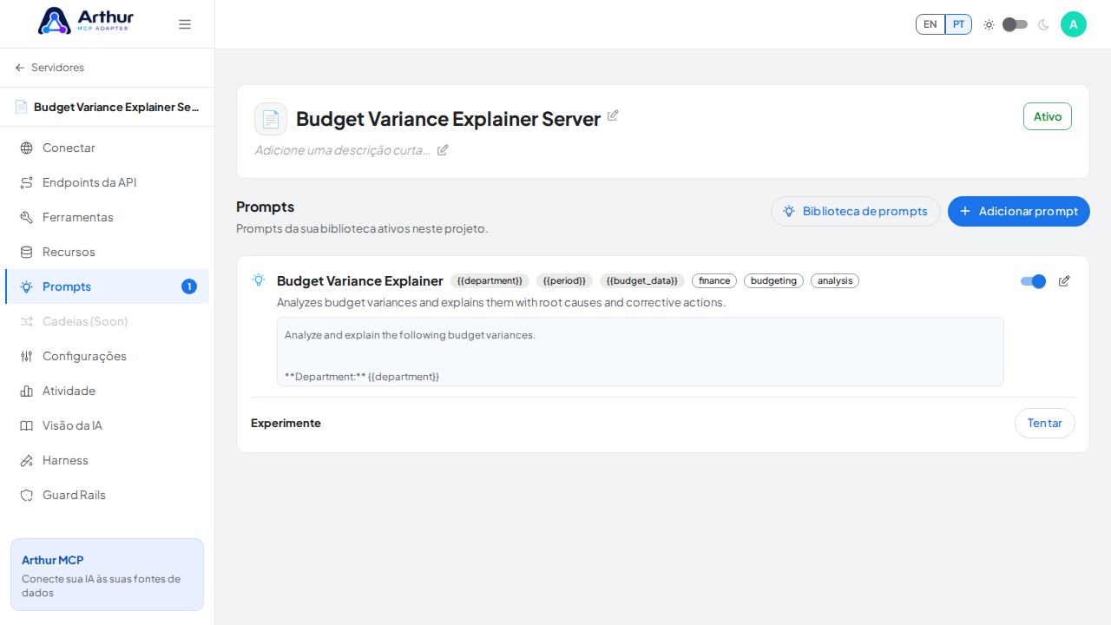Click the {{budget_data}} variable tag
The image size is (1111, 625).
[x=642, y=281]
